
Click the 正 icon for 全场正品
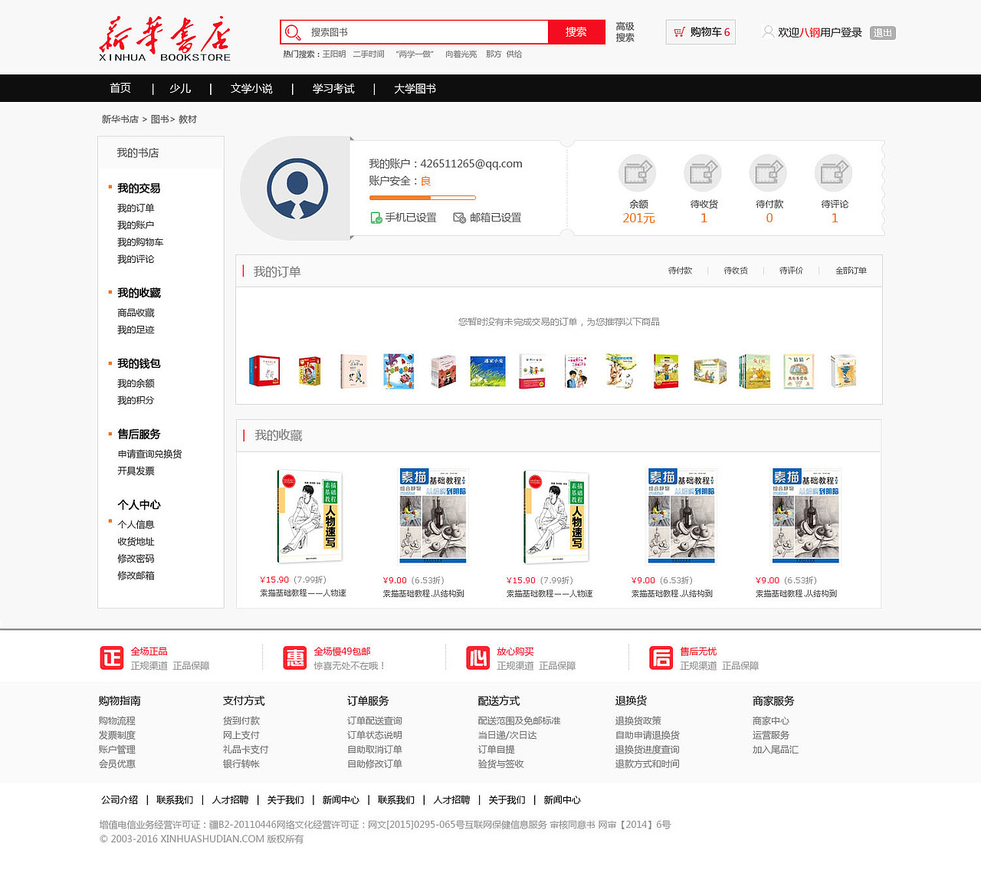click(x=112, y=658)
